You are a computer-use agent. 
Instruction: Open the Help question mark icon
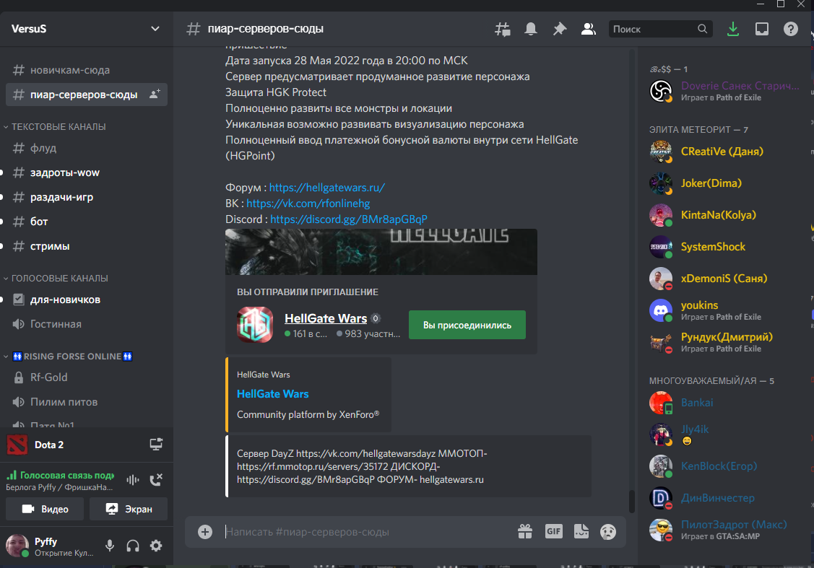790,29
